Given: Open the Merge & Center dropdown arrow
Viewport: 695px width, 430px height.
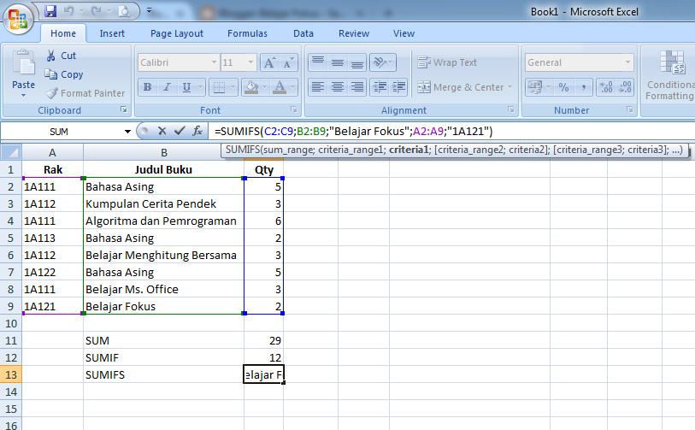Looking at the screenshot, I should coord(509,87).
